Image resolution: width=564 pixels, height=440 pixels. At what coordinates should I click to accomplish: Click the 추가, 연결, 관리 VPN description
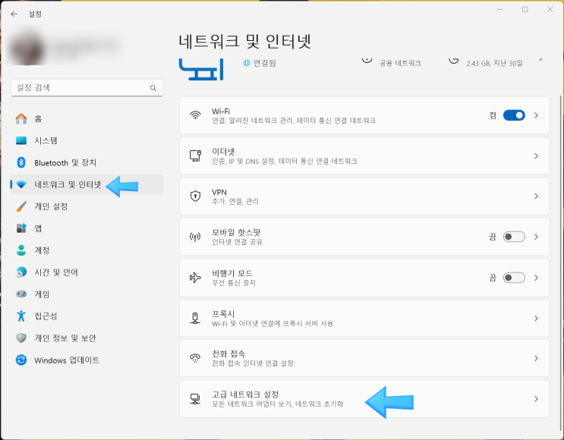[x=235, y=201]
